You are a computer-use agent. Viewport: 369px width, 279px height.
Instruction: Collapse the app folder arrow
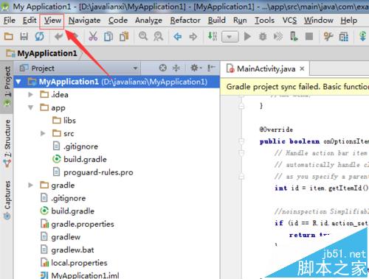pos(30,107)
